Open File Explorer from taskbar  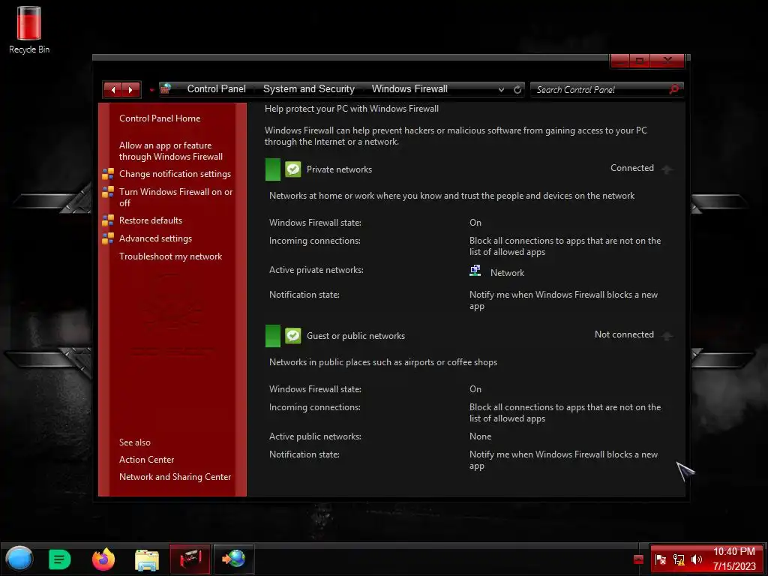tap(147, 559)
